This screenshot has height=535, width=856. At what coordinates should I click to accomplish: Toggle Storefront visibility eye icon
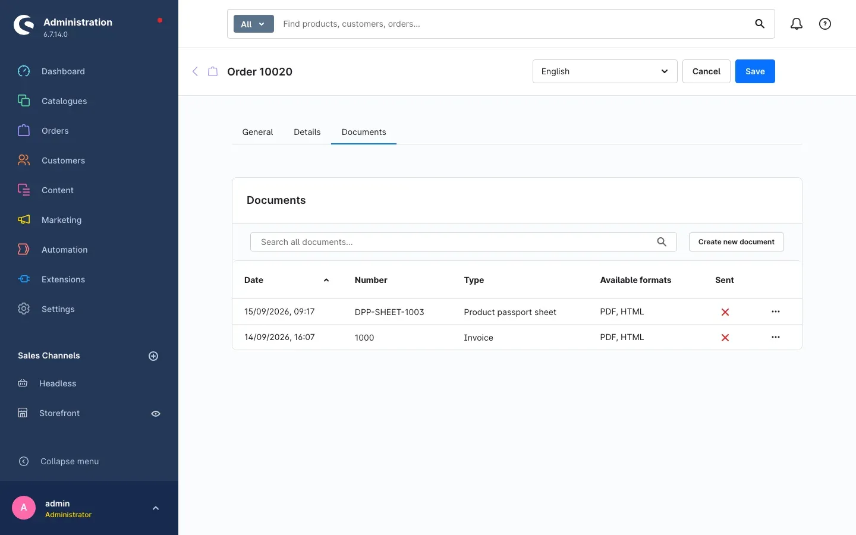point(156,414)
